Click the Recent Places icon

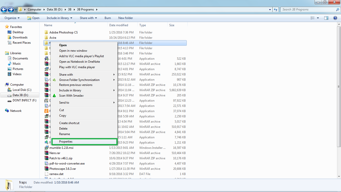coord(9,43)
